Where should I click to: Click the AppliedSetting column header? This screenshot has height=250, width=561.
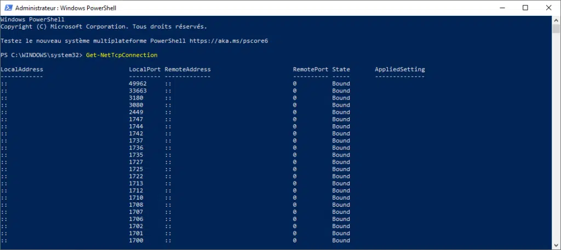[x=399, y=69]
